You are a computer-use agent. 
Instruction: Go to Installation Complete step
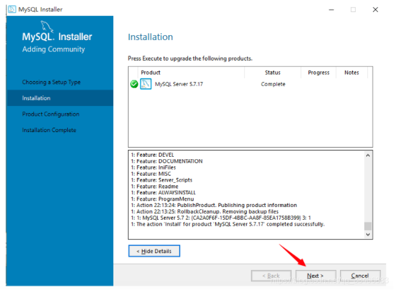click(49, 130)
